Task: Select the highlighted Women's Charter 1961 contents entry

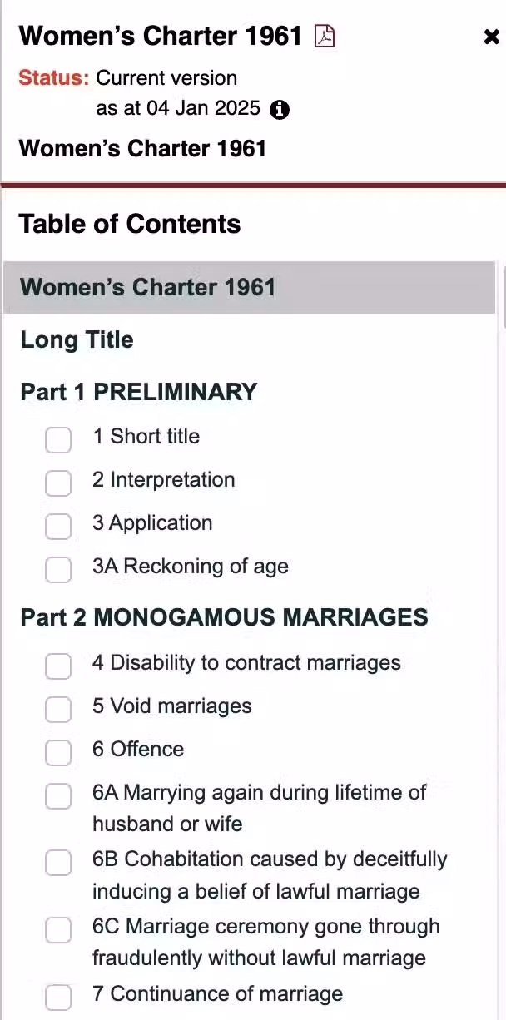Action: pos(250,288)
